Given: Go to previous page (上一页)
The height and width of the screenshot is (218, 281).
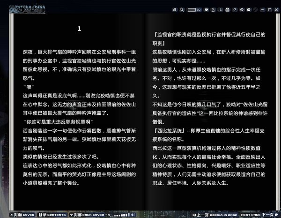Looking at the screenshot, I should click(x=214, y=215).
